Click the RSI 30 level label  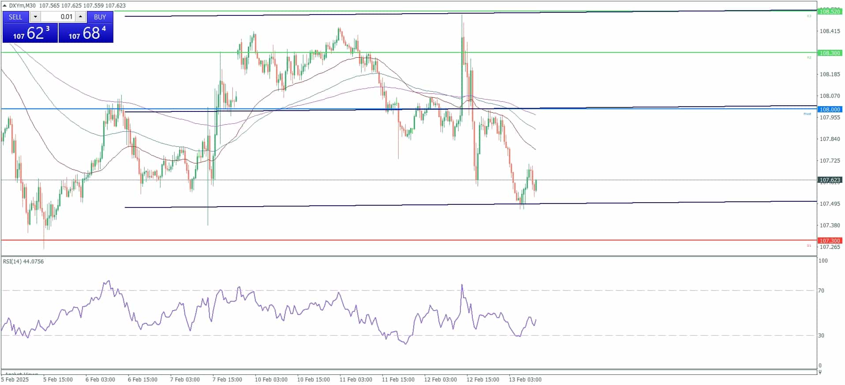(x=821, y=336)
